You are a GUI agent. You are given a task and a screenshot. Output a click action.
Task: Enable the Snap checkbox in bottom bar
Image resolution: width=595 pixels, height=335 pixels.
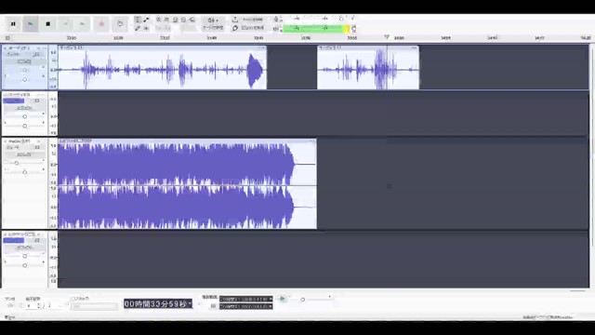(x=73, y=299)
